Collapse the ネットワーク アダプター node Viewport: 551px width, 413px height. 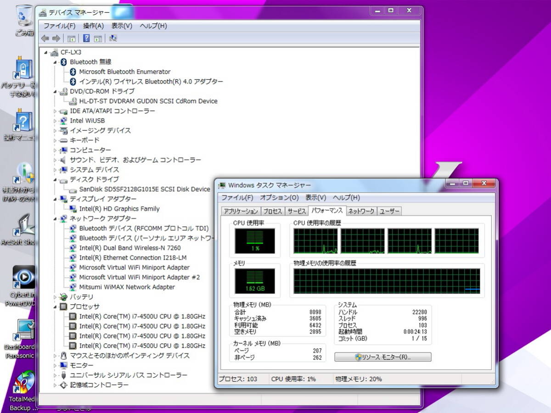(x=55, y=218)
